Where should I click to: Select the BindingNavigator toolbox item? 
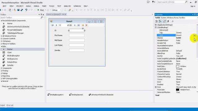tap(13, 55)
